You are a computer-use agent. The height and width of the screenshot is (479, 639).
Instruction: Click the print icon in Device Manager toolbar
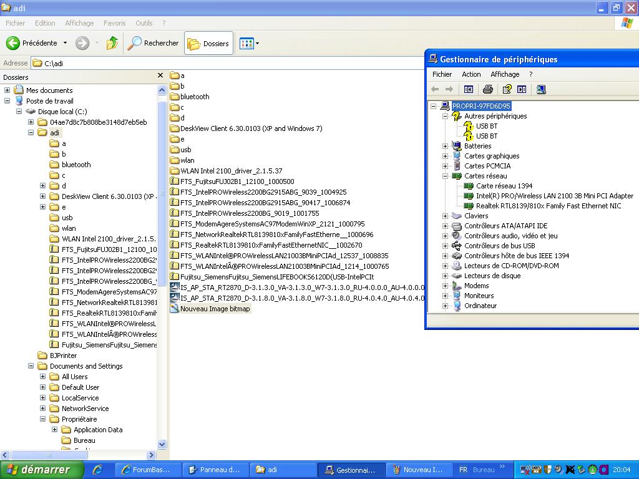click(x=488, y=89)
